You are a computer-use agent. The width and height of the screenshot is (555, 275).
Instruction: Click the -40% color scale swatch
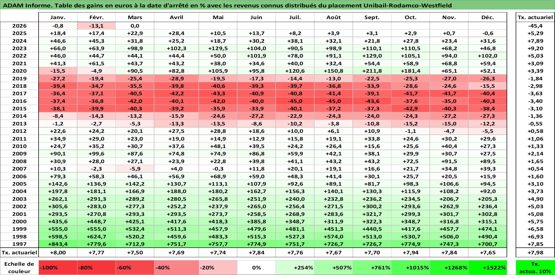coord(176,268)
